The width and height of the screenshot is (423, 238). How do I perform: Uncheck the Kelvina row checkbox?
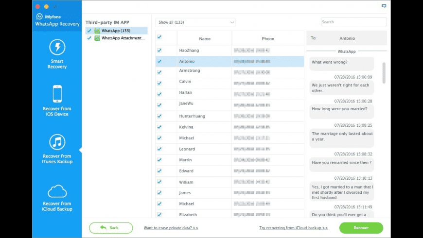tap(159, 127)
